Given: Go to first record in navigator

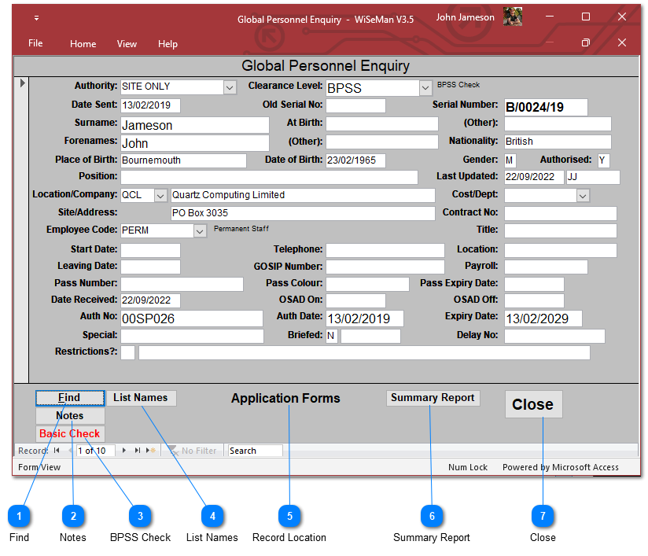Looking at the screenshot, I should (57, 451).
